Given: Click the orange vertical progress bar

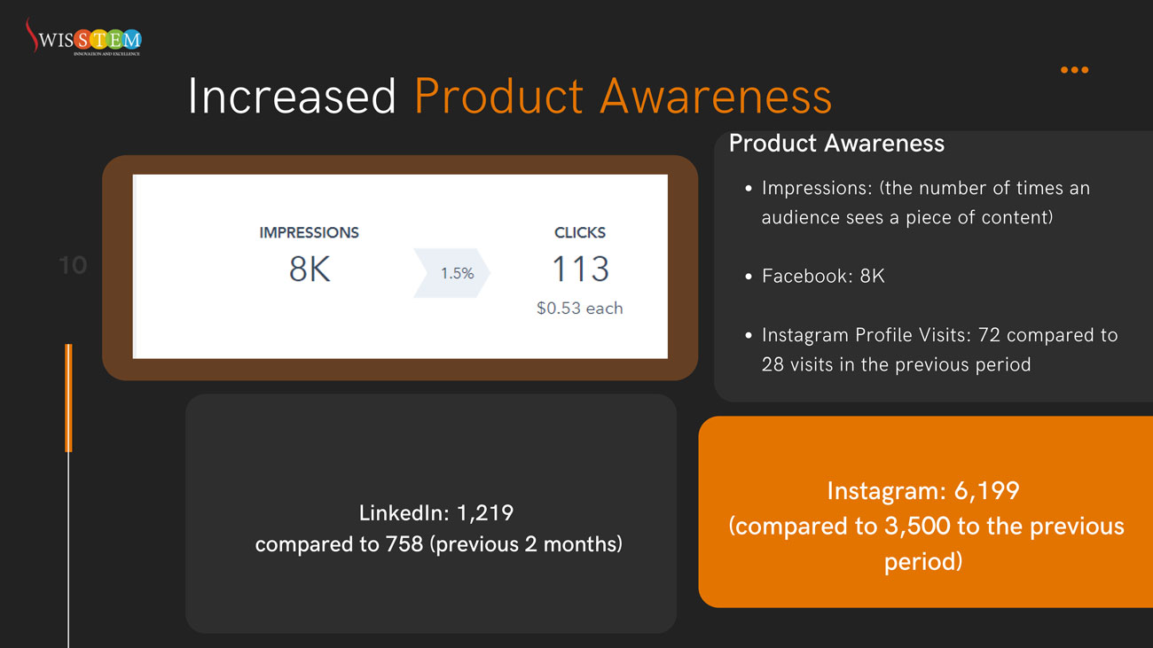Looking at the screenshot, I should [x=68, y=397].
